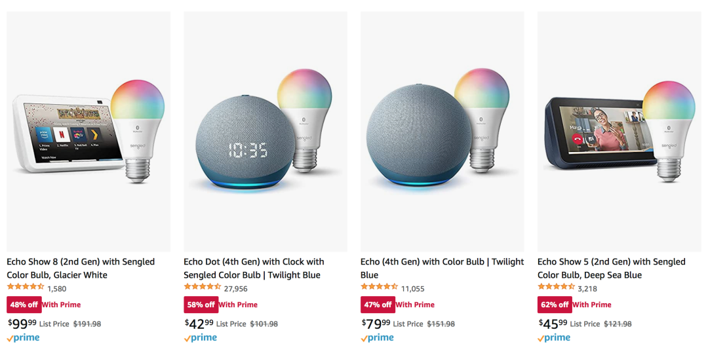Open Echo Dot with Clock product image
This screenshot has height=355, width=708.
[x=265, y=132]
